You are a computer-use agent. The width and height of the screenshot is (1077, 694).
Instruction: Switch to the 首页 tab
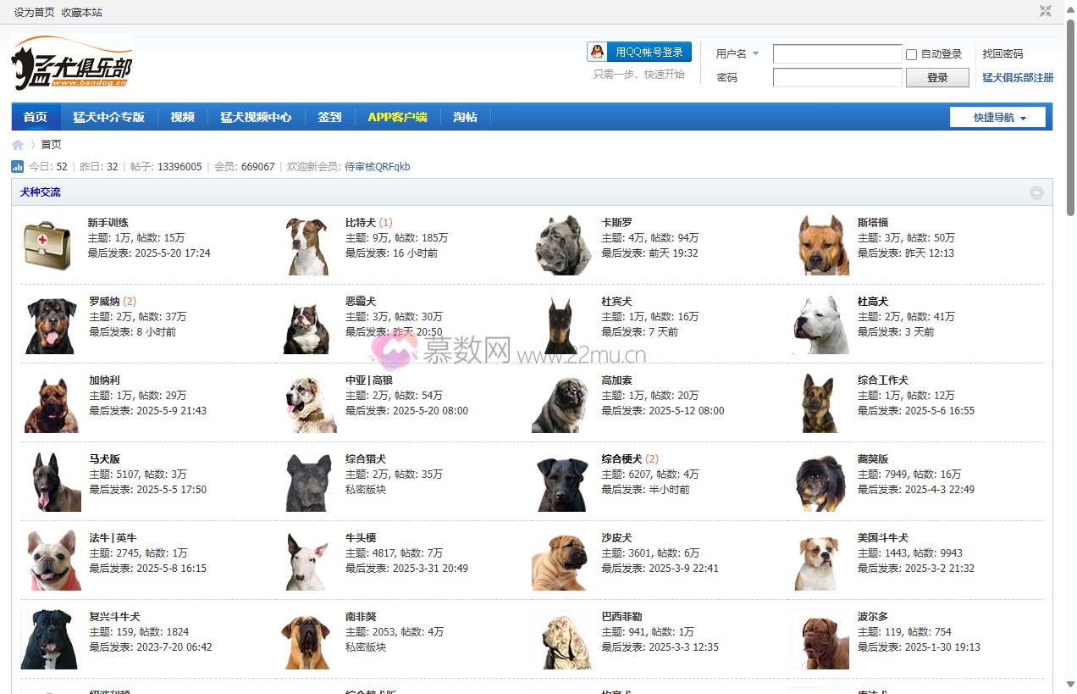click(36, 117)
